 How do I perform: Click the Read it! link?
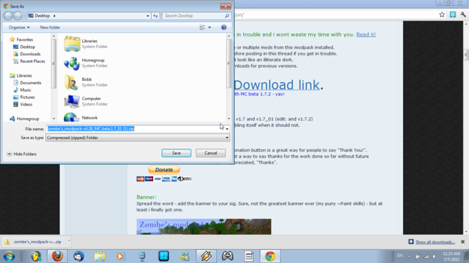tap(366, 35)
